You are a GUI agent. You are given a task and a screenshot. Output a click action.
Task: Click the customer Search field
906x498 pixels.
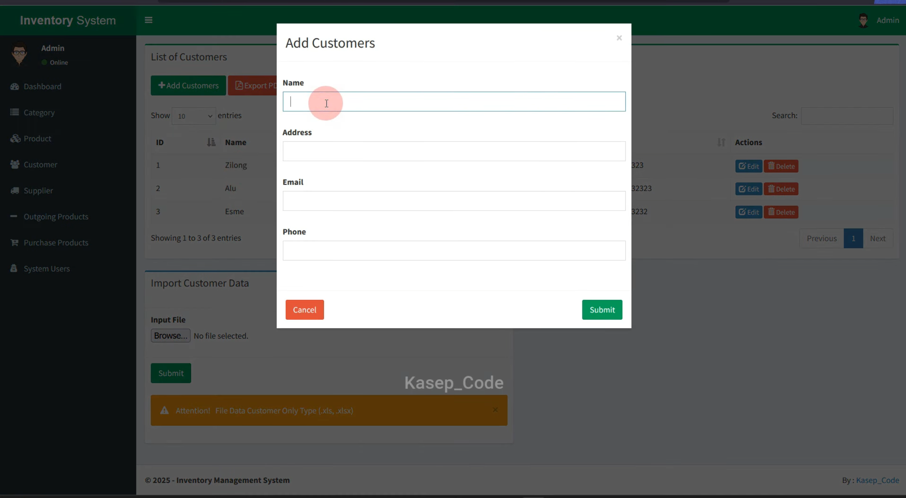pos(847,116)
